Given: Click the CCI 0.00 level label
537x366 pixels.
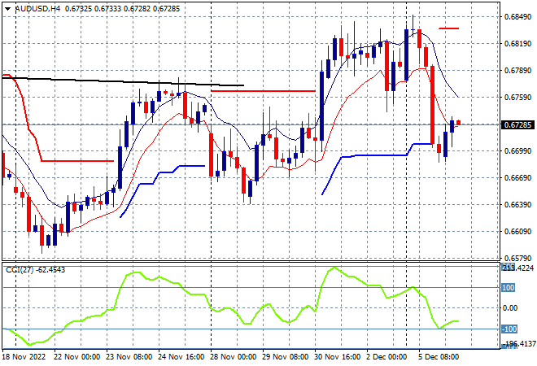Looking at the screenshot, I should [x=510, y=308].
